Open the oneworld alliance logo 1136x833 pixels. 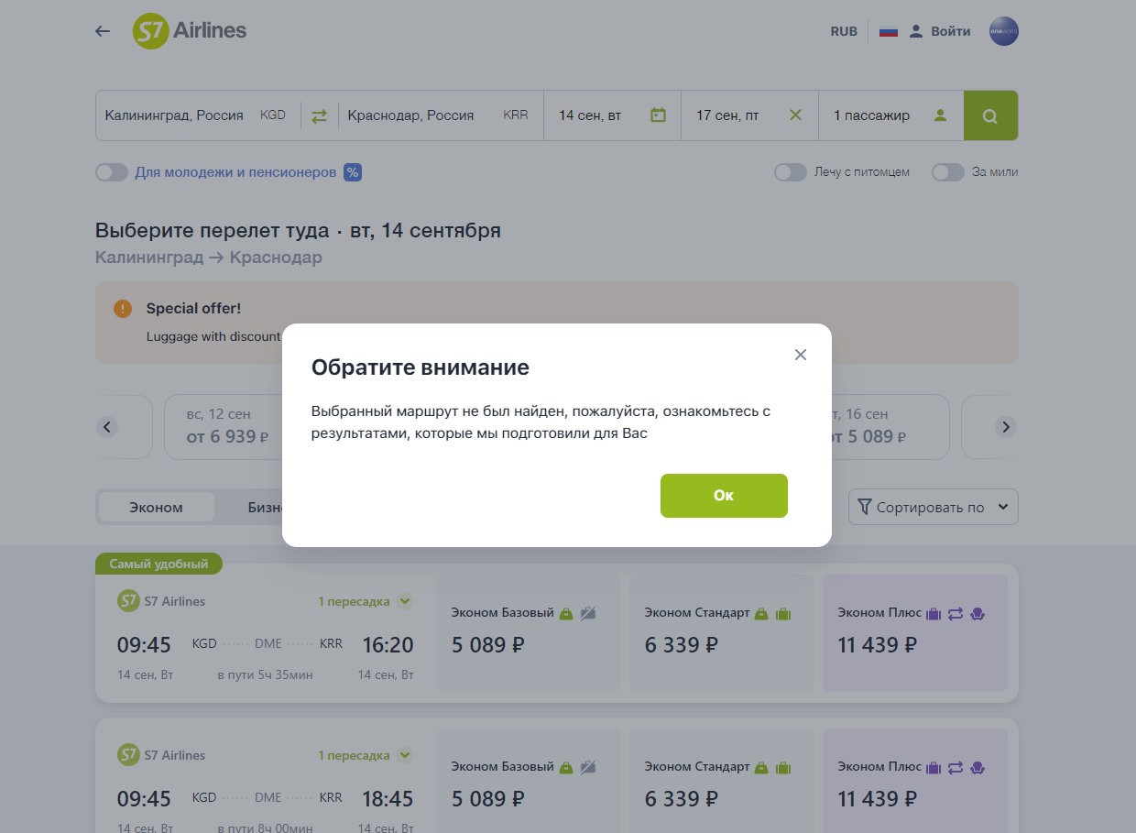tap(1004, 31)
